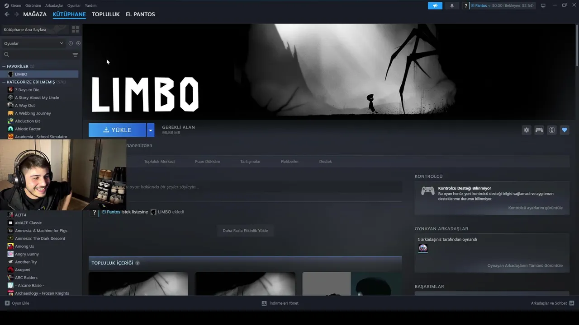Click Daha Fazla Etkinlik Yükle button
Viewport: 579px width, 325px height.
click(x=245, y=231)
